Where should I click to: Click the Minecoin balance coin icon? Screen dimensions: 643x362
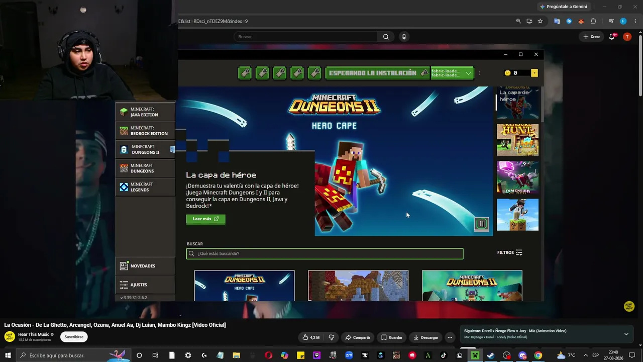[x=507, y=73]
